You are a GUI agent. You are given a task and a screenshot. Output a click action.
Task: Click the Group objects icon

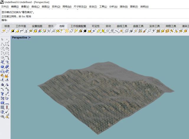(2, 85)
